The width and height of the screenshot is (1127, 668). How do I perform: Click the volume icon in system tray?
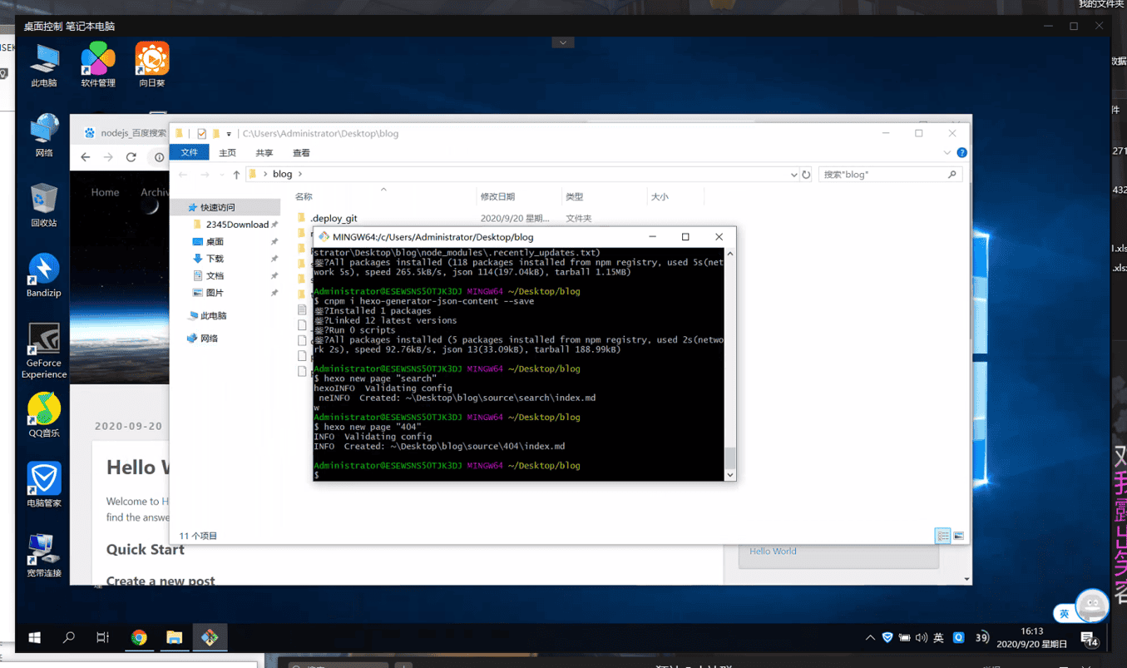tap(921, 638)
